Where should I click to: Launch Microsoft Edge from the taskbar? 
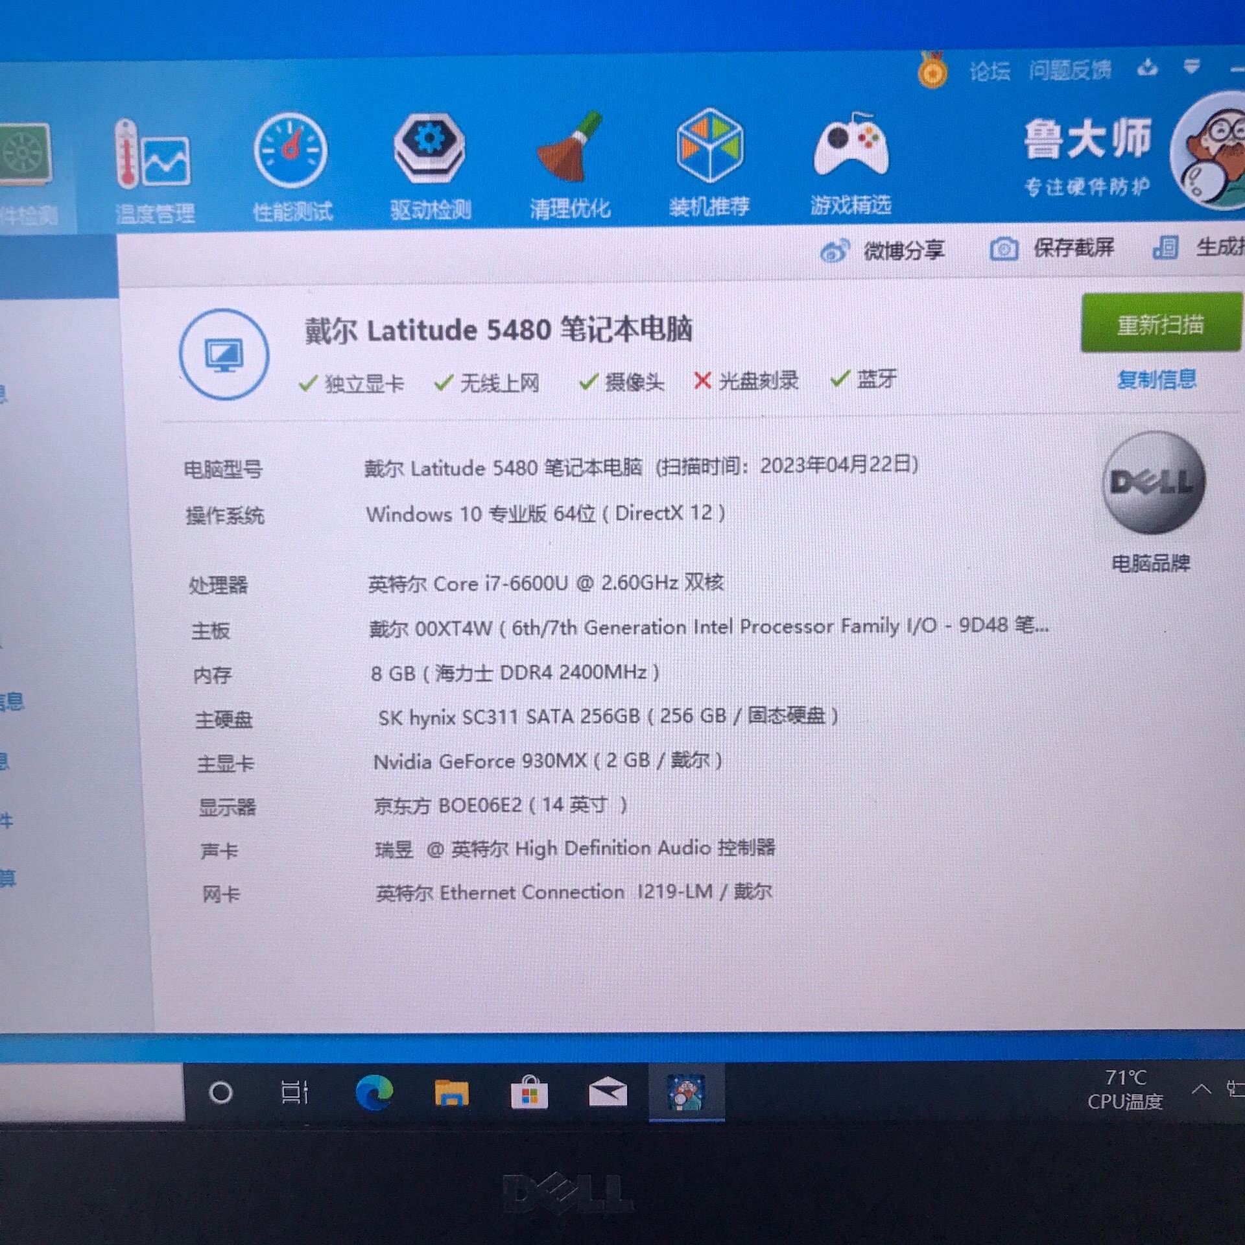coord(374,1093)
